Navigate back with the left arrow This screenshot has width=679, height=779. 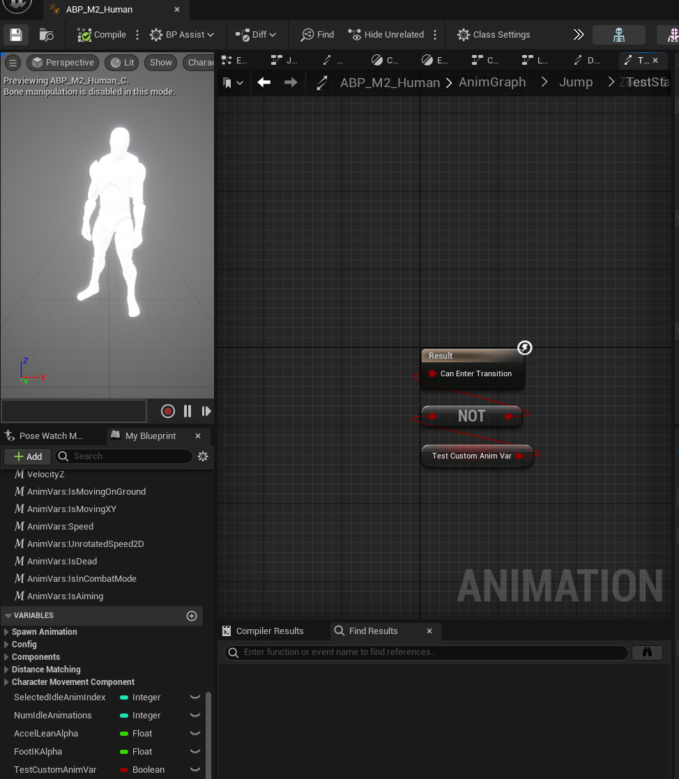264,82
